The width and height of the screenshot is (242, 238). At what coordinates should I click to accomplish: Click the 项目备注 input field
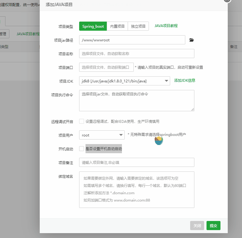(x=136, y=162)
